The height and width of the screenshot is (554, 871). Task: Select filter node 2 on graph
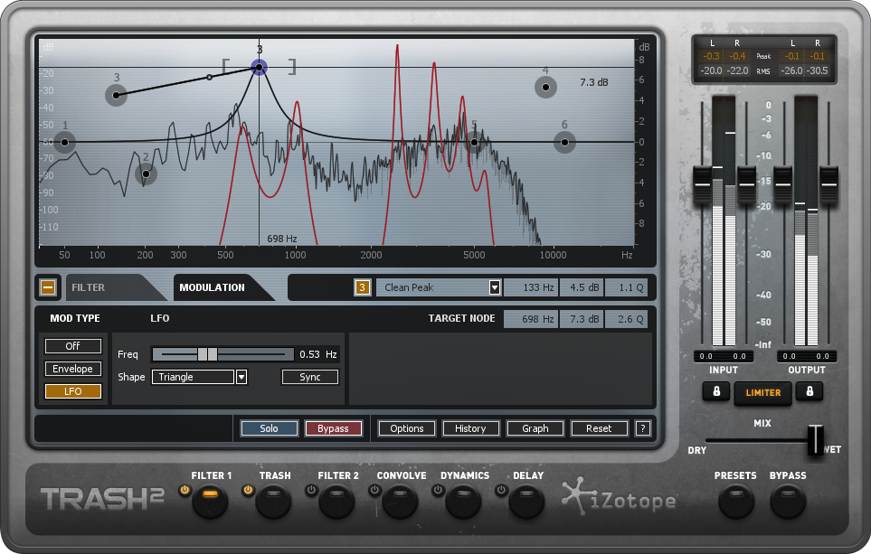(x=147, y=174)
